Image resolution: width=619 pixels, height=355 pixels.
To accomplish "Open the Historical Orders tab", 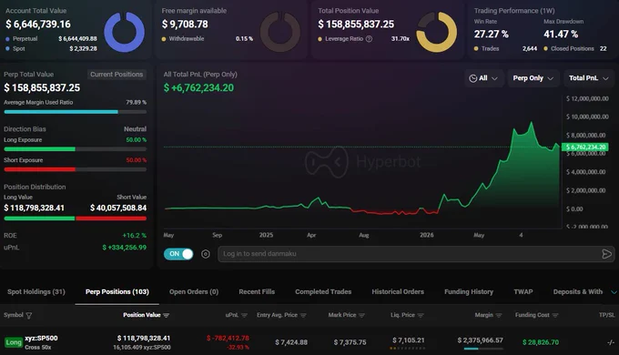I will tap(398, 292).
